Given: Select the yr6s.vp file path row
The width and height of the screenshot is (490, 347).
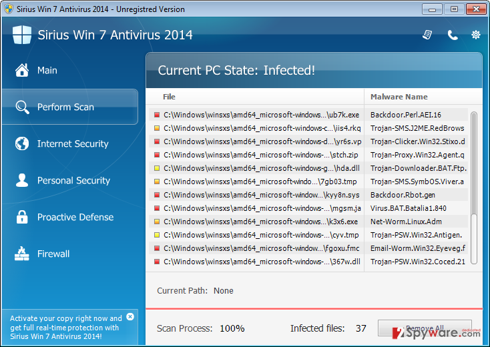Looking at the screenshot, I should pyautogui.click(x=262, y=141).
